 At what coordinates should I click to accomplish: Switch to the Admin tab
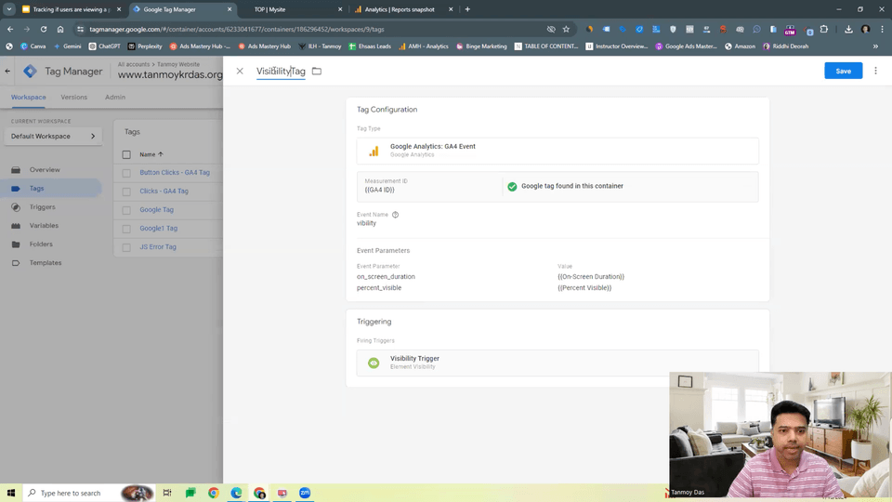115,98
